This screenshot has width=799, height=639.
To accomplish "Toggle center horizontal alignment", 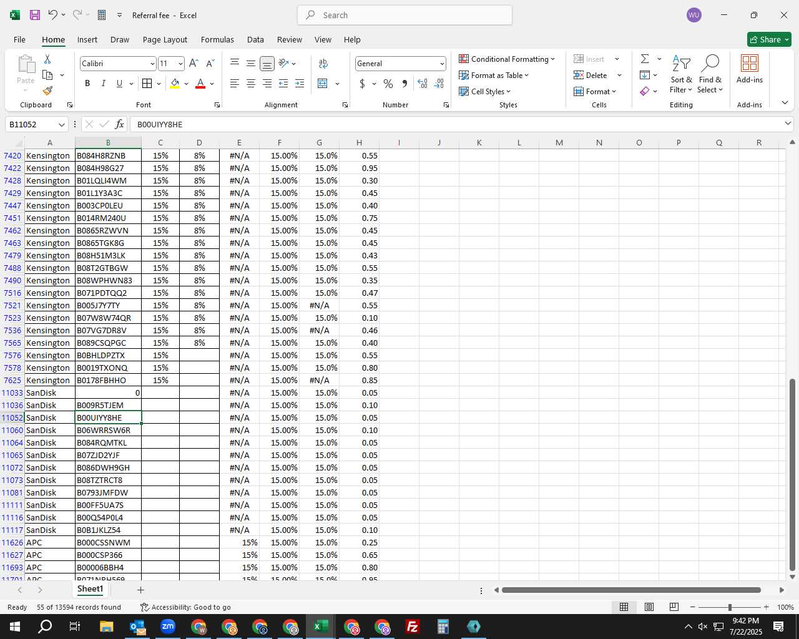I will click(250, 84).
